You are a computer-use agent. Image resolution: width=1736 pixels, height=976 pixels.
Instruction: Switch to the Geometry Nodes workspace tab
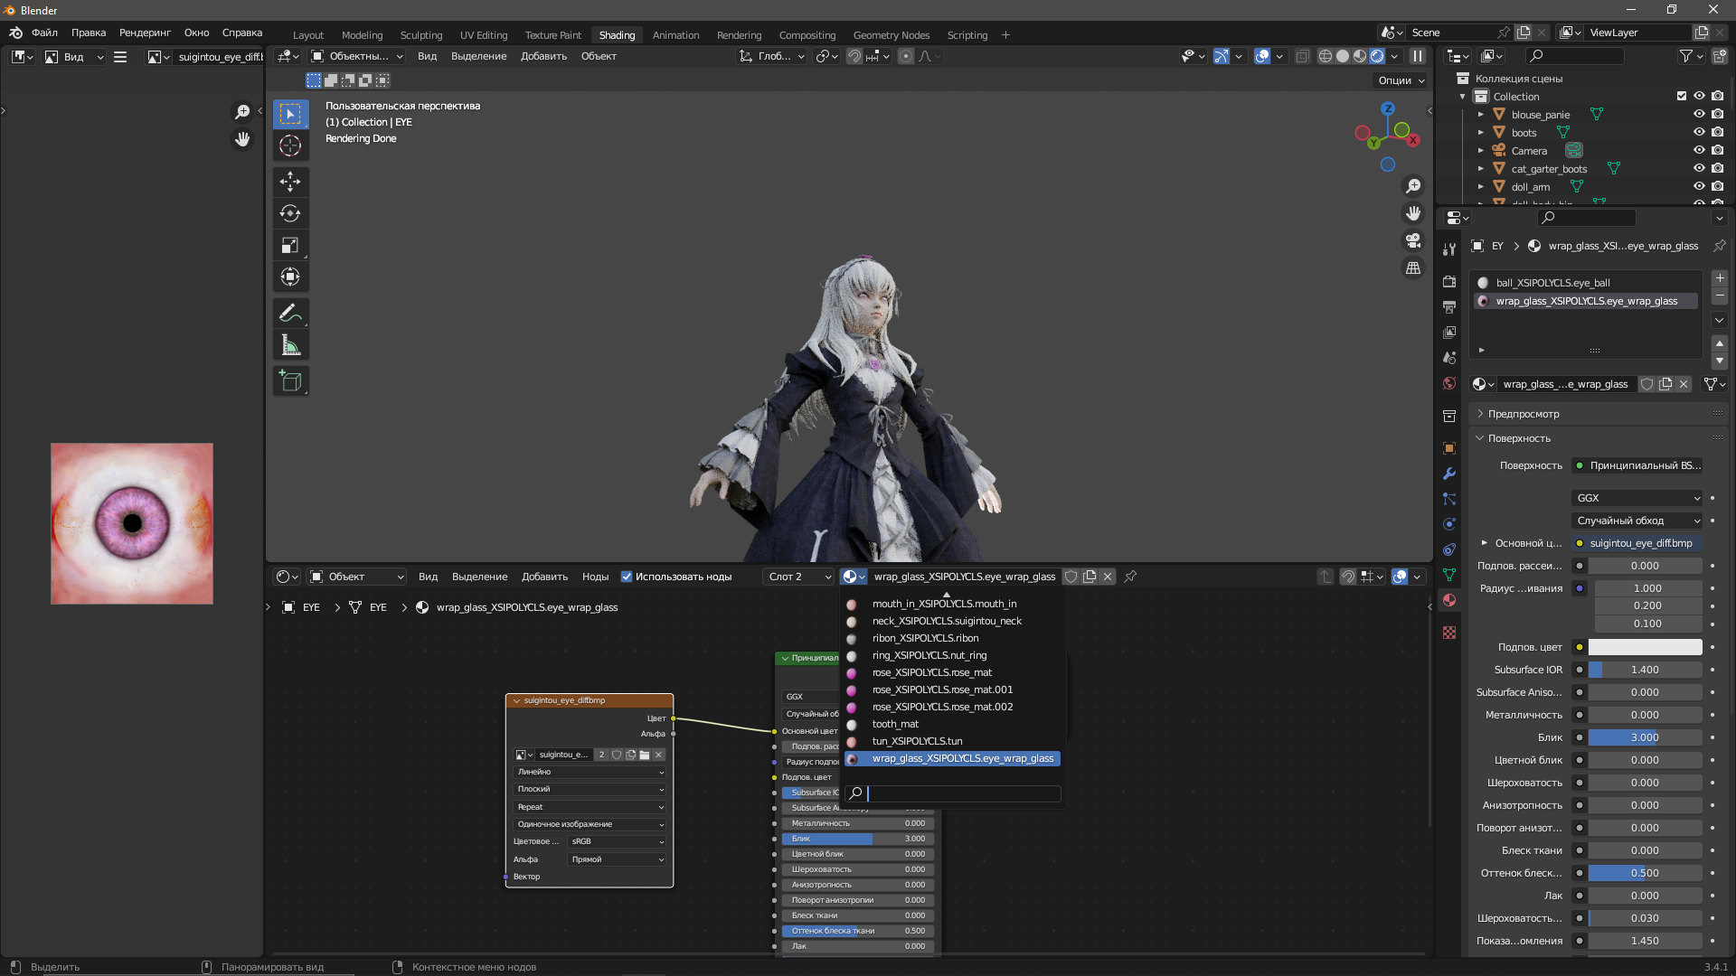tap(891, 35)
